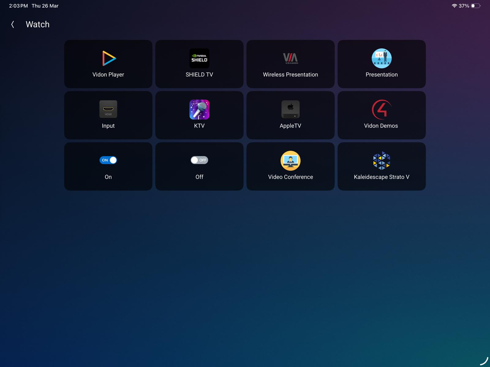Image resolution: width=490 pixels, height=367 pixels.
Task: Tap the Wi-Fi status icon
Action: (454, 6)
